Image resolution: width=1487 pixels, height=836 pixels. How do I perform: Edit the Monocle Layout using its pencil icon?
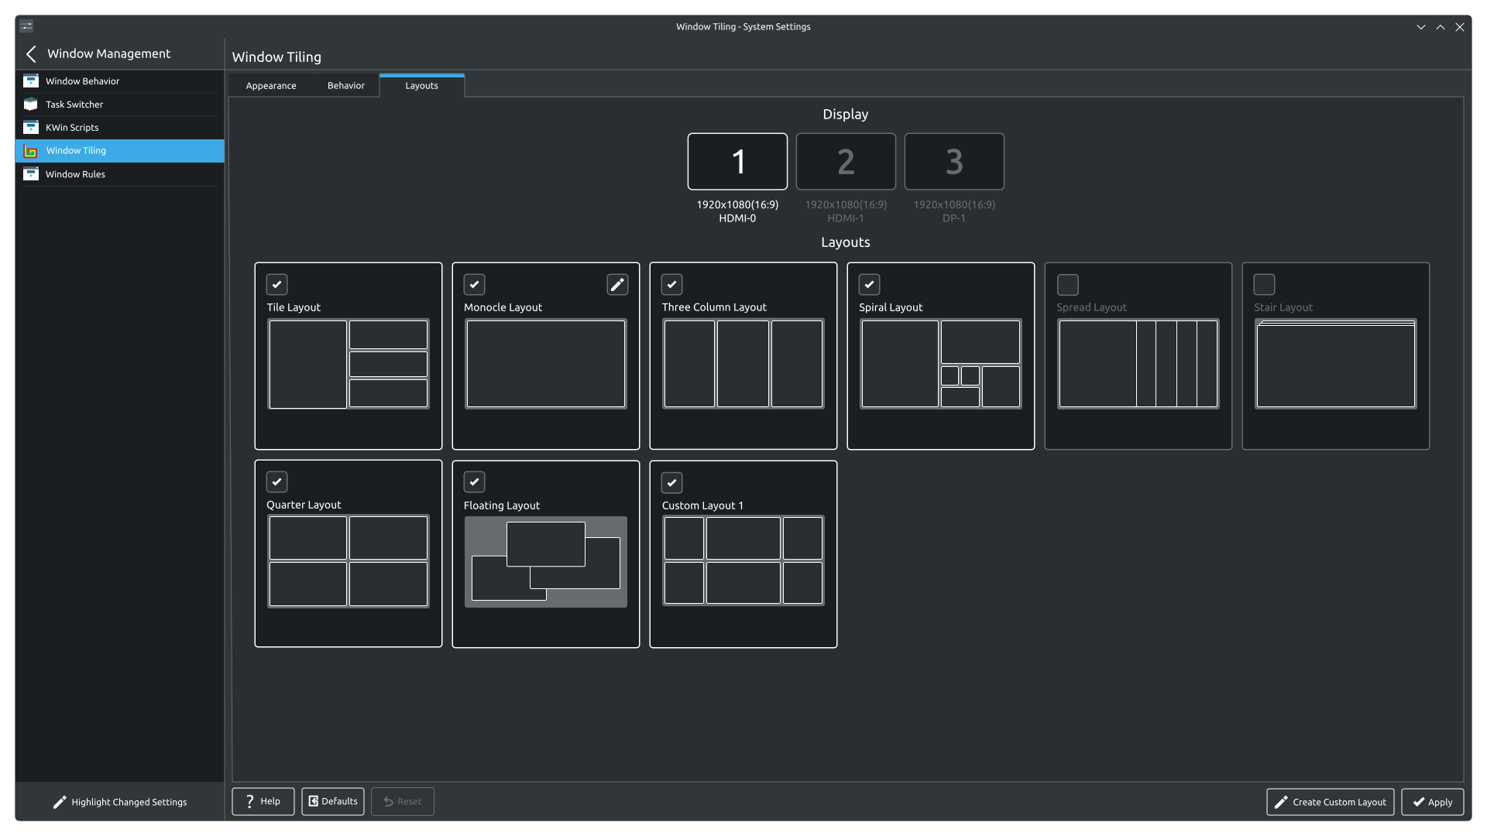pos(617,284)
